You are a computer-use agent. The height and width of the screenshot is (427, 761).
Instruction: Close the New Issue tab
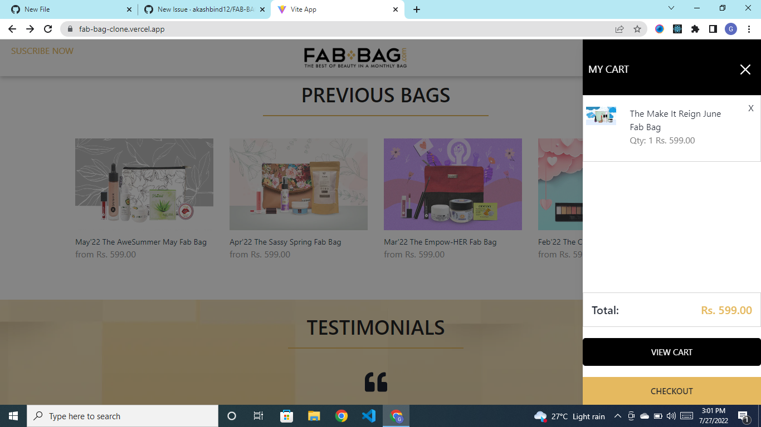pos(262,9)
